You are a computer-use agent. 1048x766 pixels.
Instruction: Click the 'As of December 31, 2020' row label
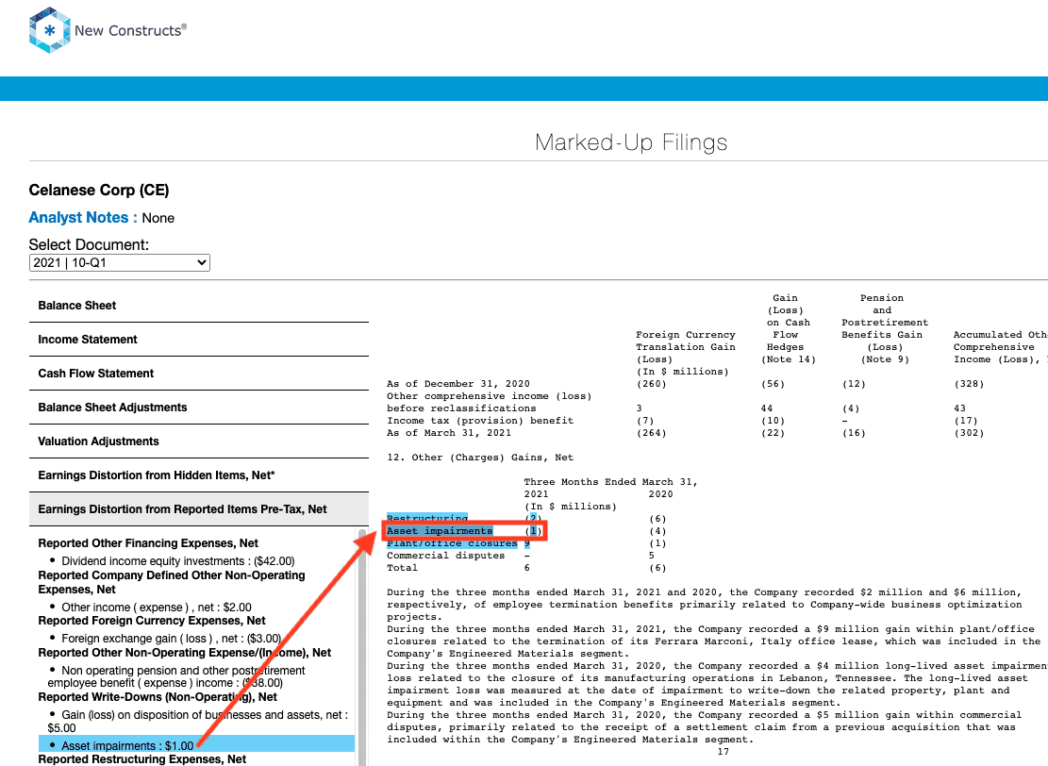[458, 384]
